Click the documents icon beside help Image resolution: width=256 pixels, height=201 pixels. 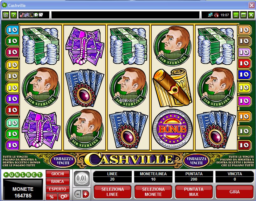tap(6, 15)
